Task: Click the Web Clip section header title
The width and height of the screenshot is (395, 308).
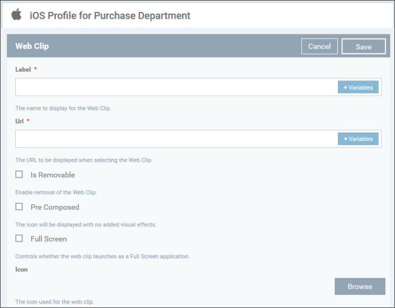Action: tap(32, 46)
